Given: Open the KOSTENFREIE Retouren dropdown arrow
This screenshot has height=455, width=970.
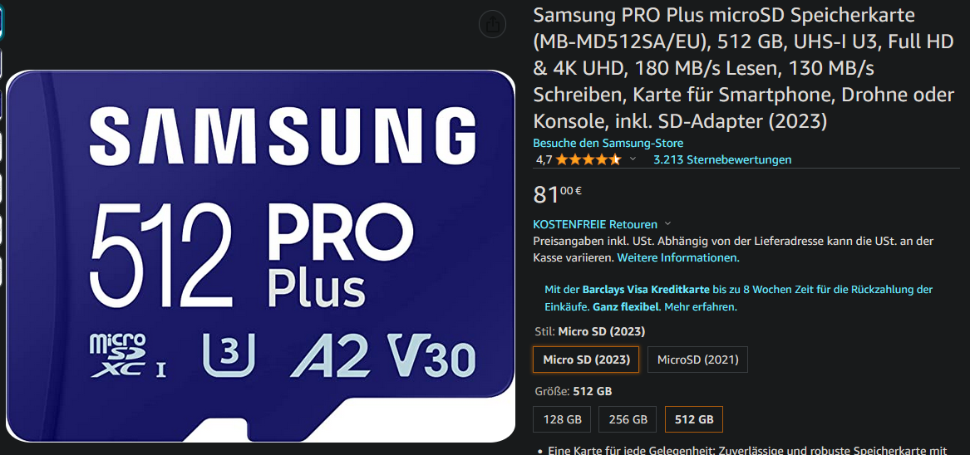Looking at the screenshot, I should 667,224.
